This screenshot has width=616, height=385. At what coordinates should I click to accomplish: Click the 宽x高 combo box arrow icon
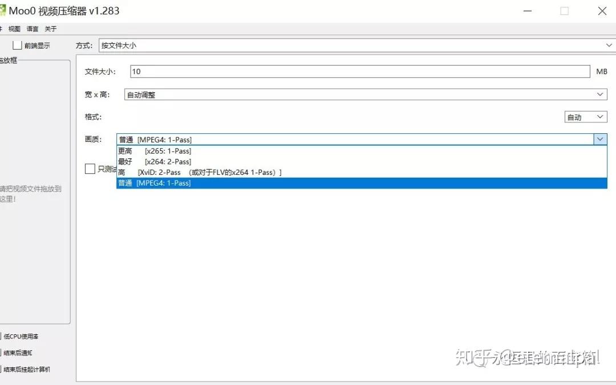599,94
